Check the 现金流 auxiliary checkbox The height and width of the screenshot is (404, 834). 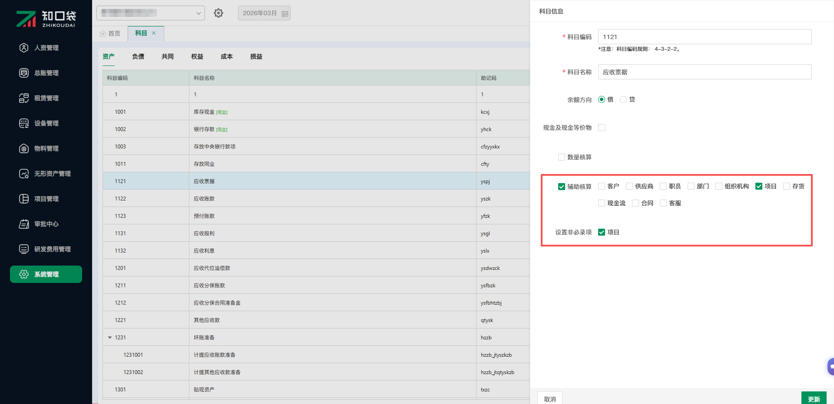pos(602,203)
